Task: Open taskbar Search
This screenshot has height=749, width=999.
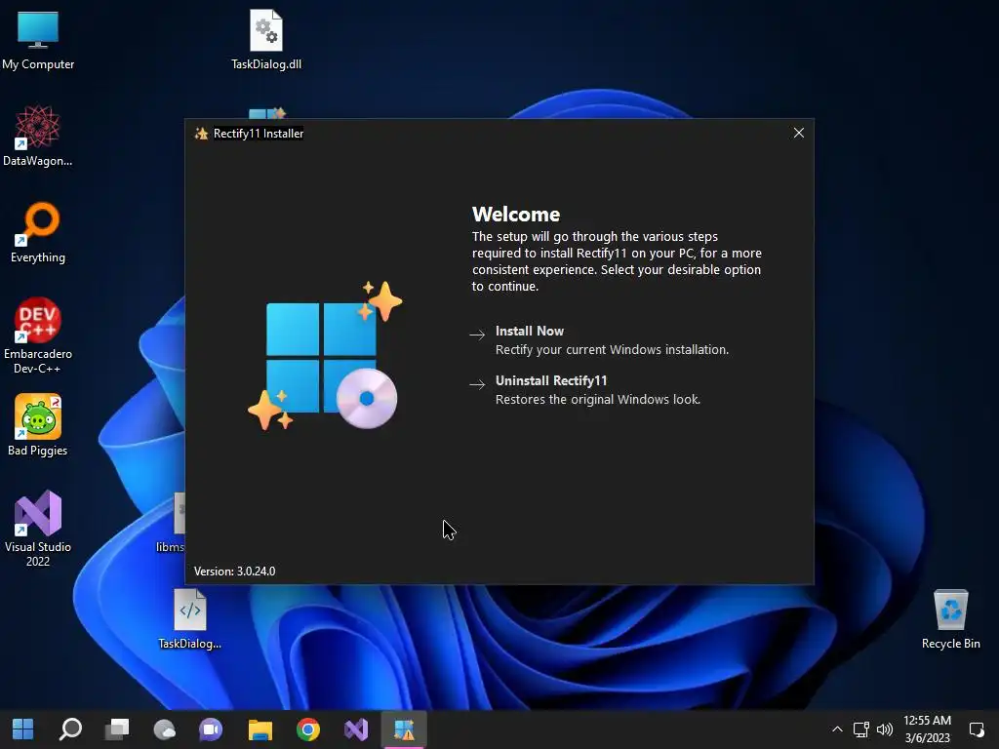Action: point(70,729)
